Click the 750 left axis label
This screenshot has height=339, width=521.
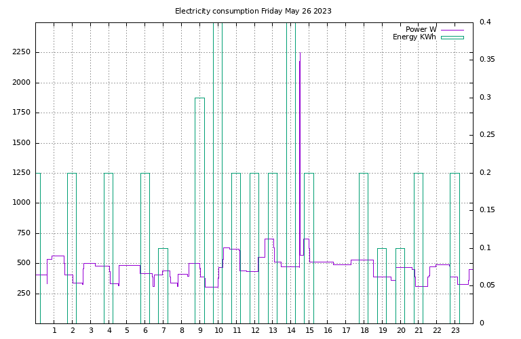click(24, 233)
